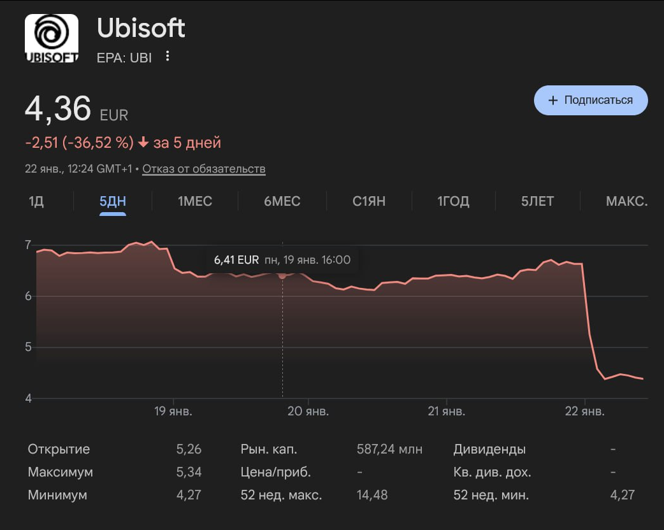Click the Ubisoft logo image
Viewport: 664px width, 530px height.
(x=51, y=38)
